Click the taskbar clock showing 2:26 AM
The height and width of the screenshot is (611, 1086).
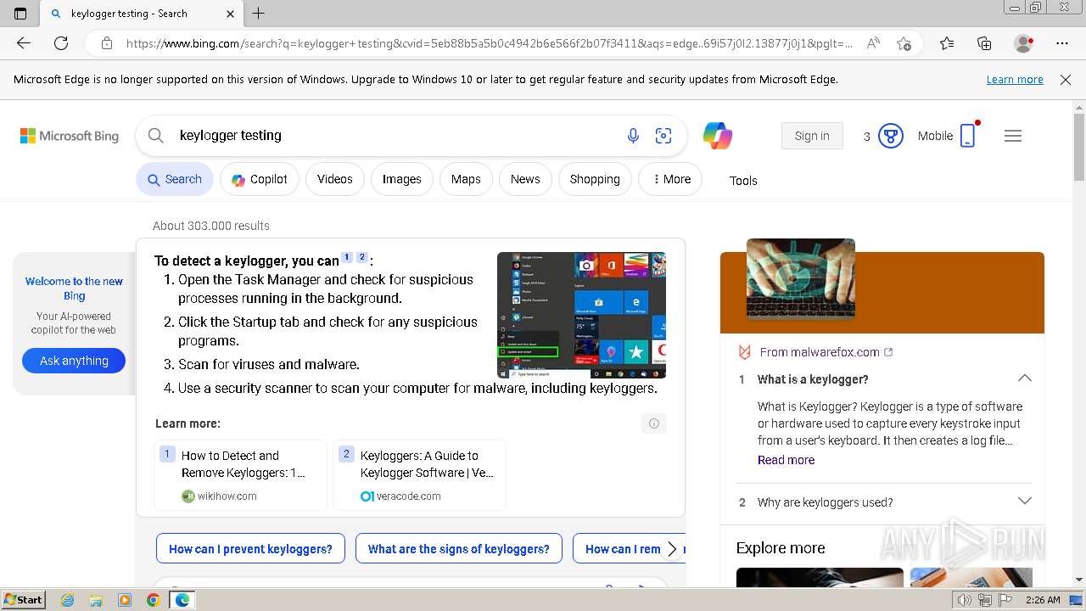click(1043, 600)
